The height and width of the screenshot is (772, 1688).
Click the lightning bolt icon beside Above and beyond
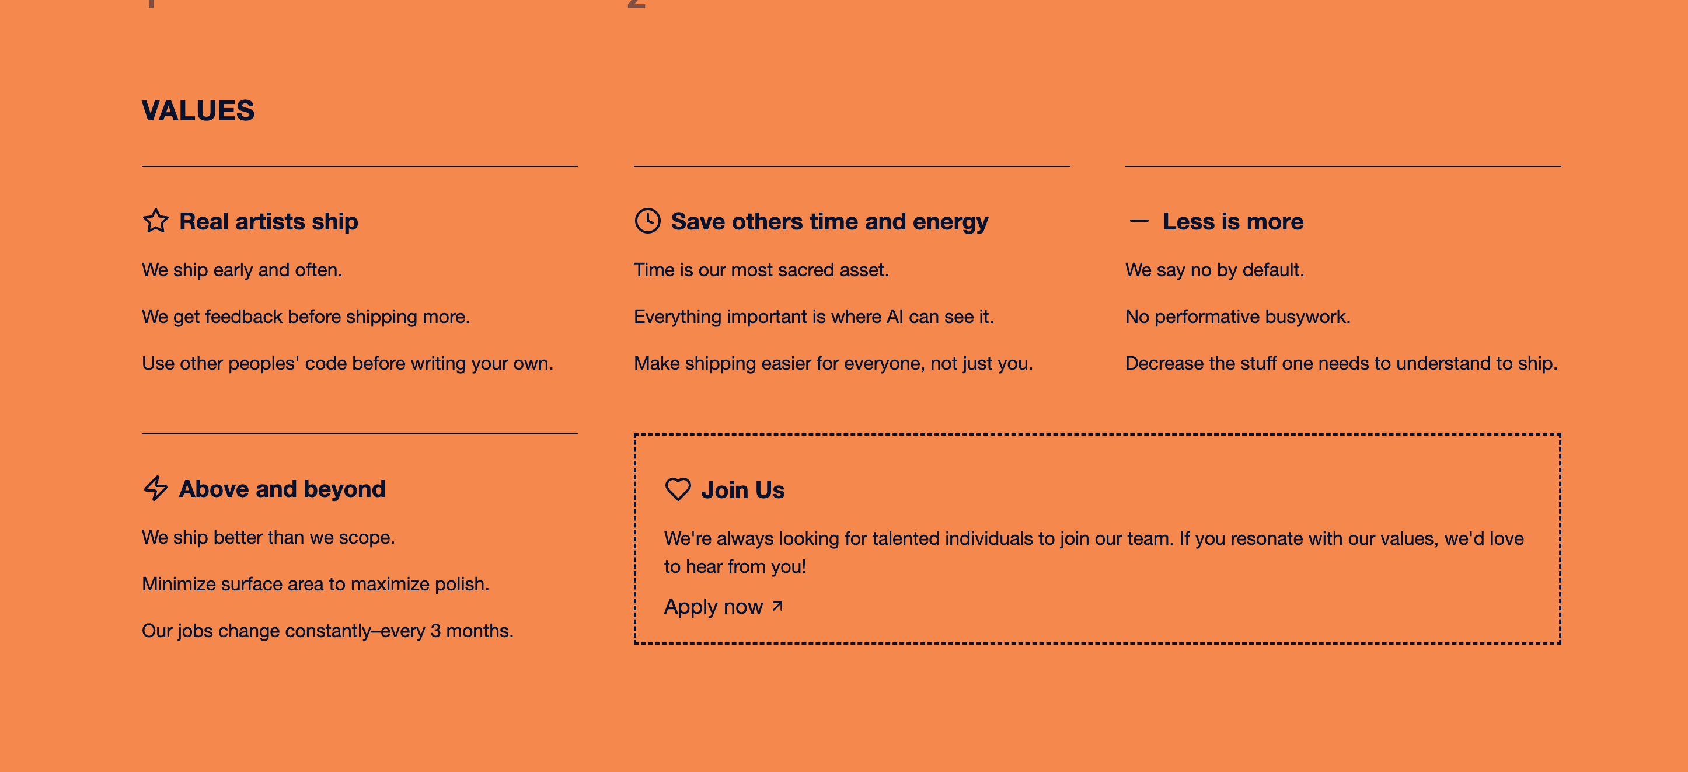tap(155, 488)
